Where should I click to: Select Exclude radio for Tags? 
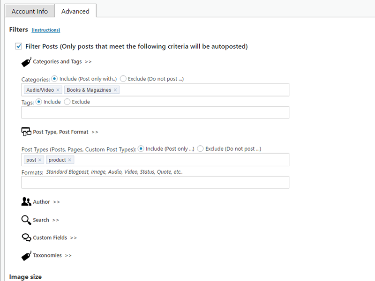point(67,102)
